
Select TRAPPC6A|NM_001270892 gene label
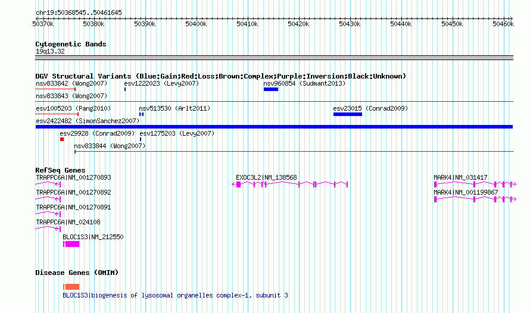coord(73,192)
